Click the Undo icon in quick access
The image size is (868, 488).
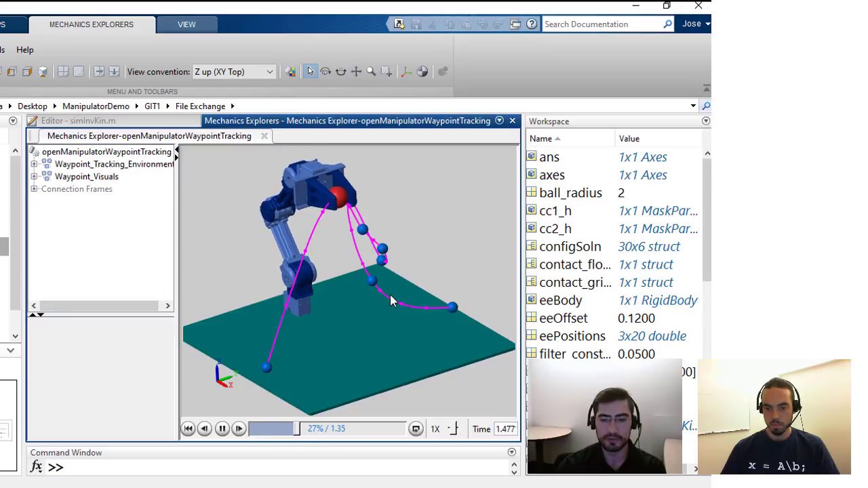[482, 24]
